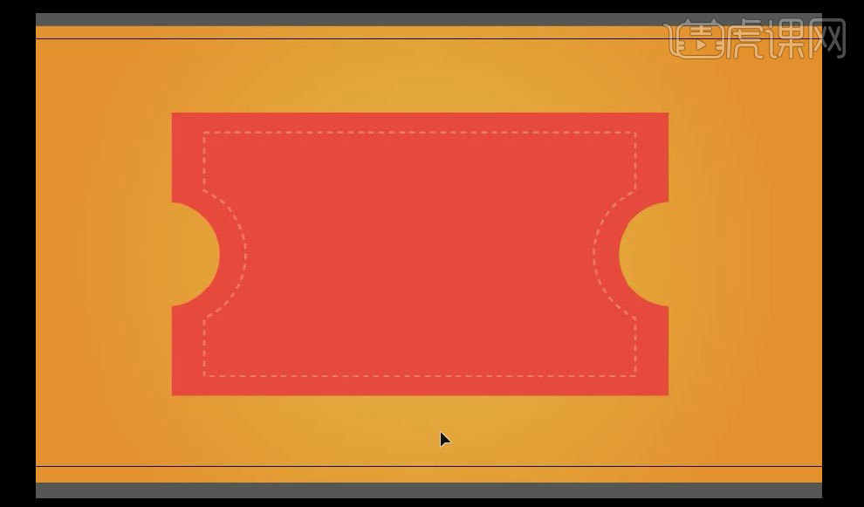Select the red ticket shape on canvas
This screenshot has width=864, height=507.
tap(420, 254)
